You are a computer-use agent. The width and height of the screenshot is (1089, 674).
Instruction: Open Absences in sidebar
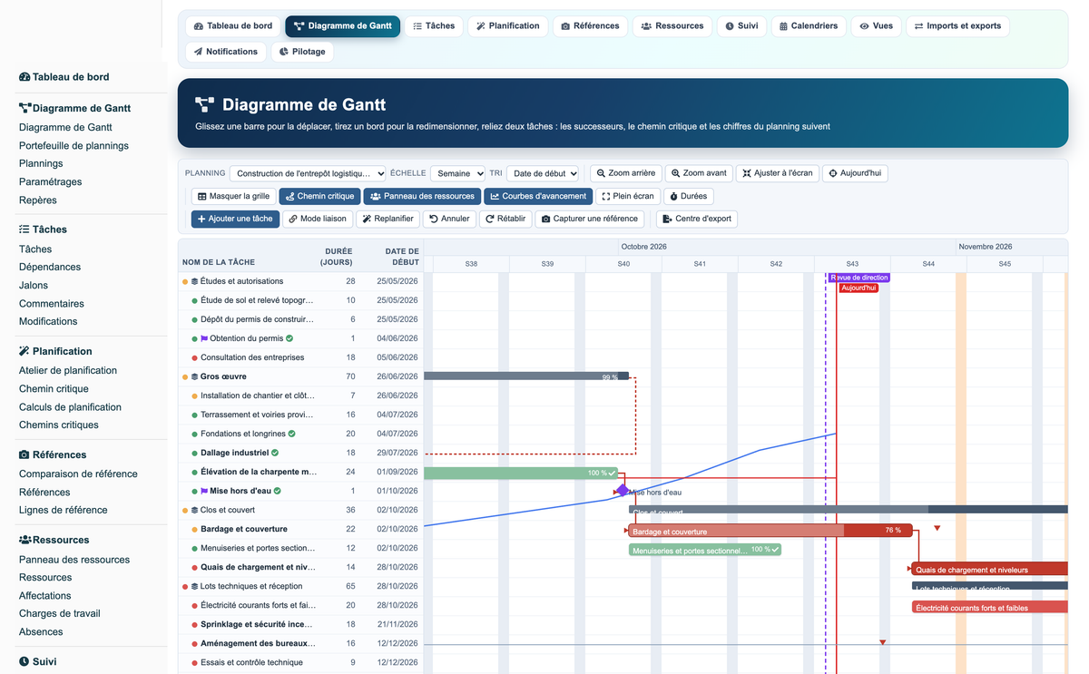pos(41,631)
